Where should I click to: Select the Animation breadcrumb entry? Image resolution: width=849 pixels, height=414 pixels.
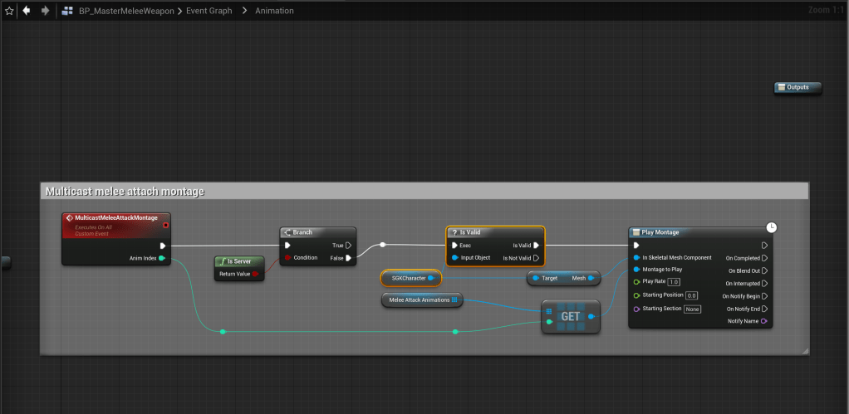pyautogui.click(x=272, y=11)
